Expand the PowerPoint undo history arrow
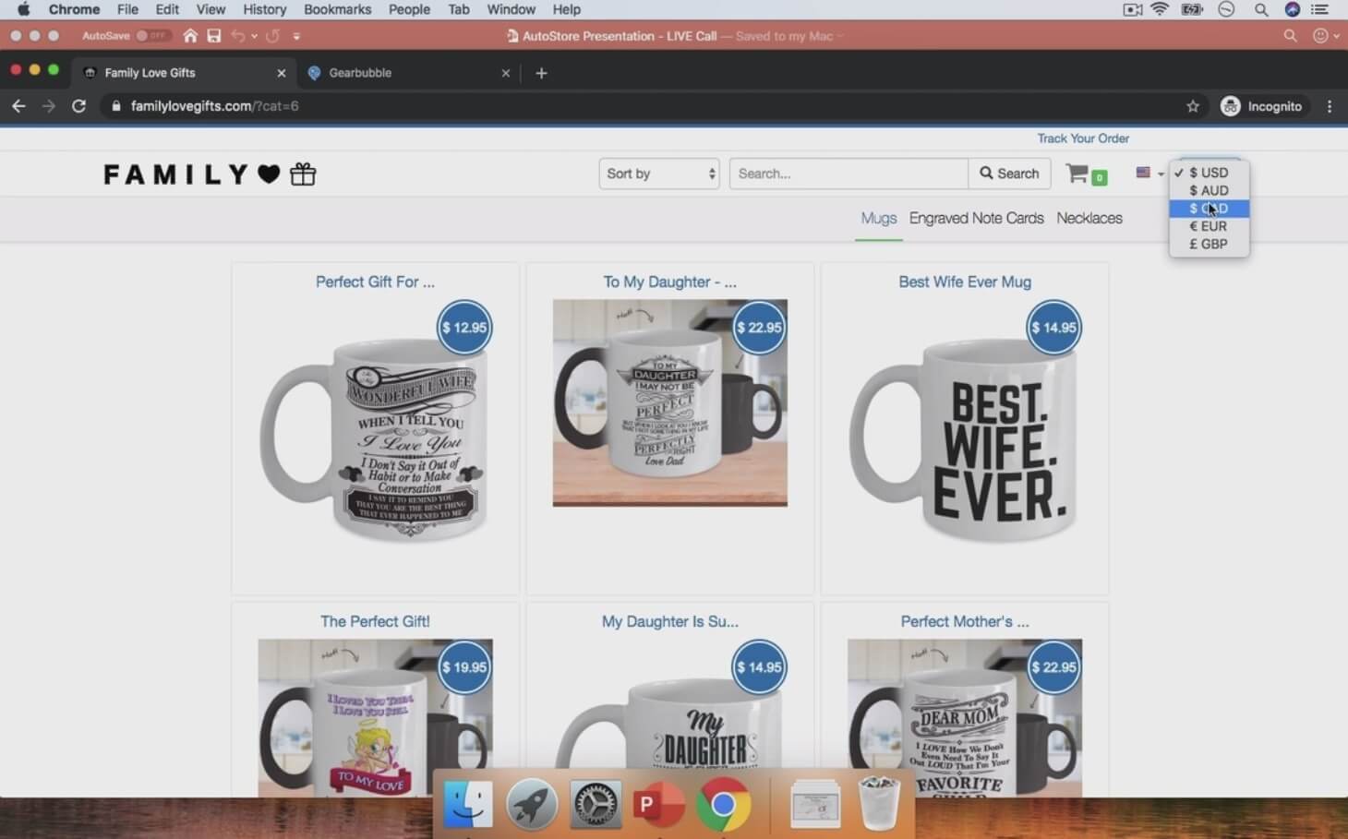Screen dimensions: 1348x839 pos(254,36)
